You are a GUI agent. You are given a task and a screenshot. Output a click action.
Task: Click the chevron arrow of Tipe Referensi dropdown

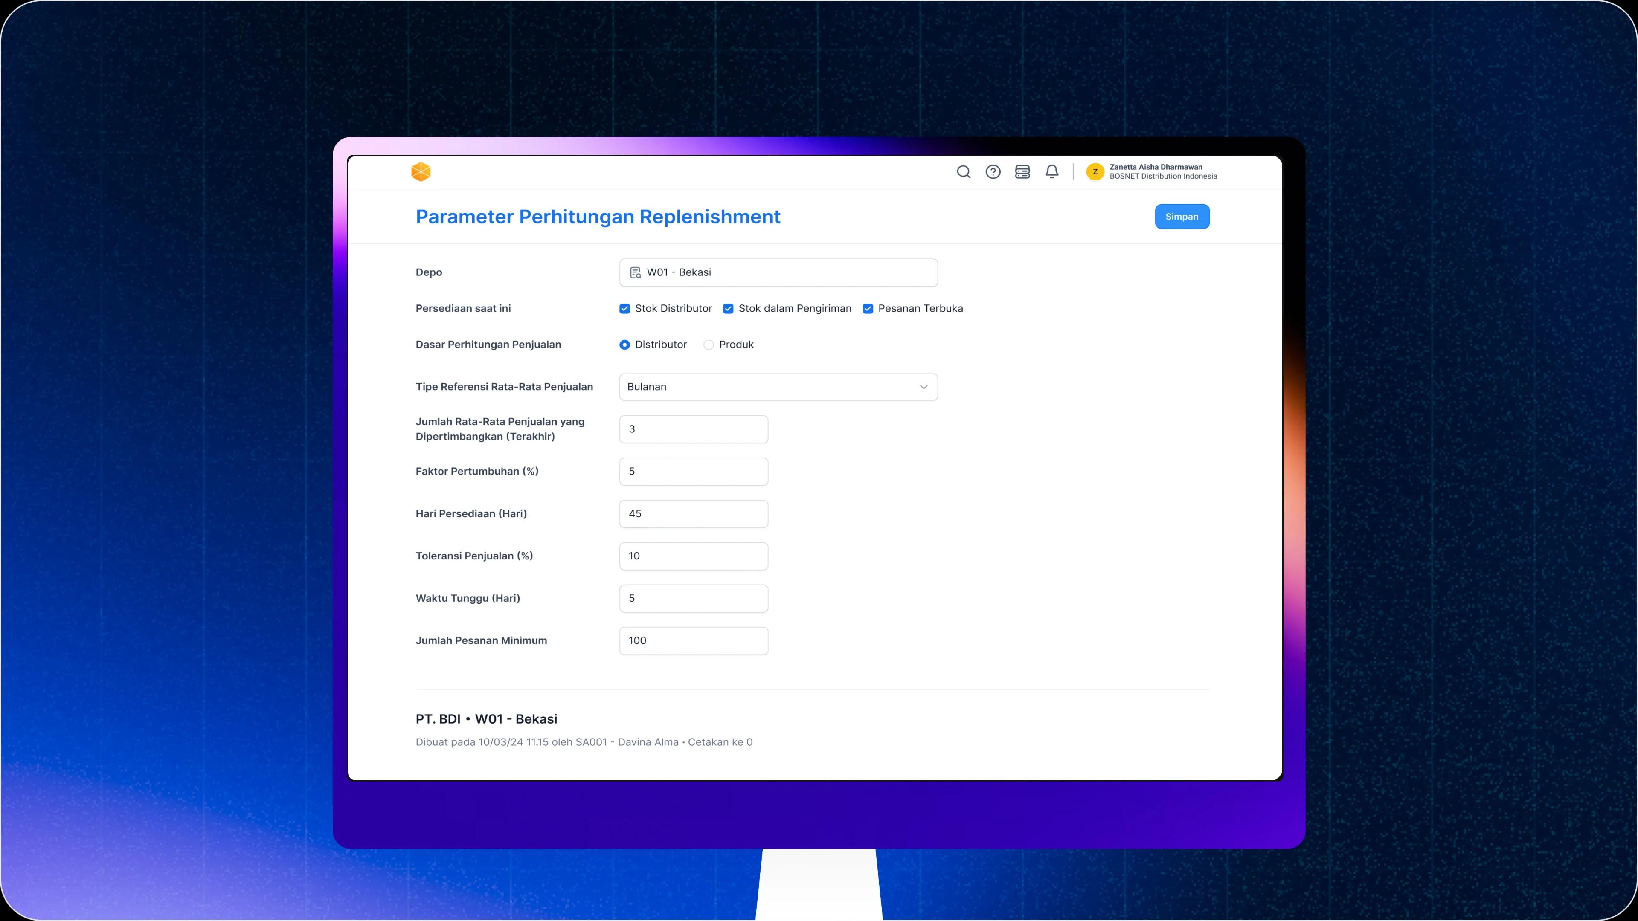point(923,387)
